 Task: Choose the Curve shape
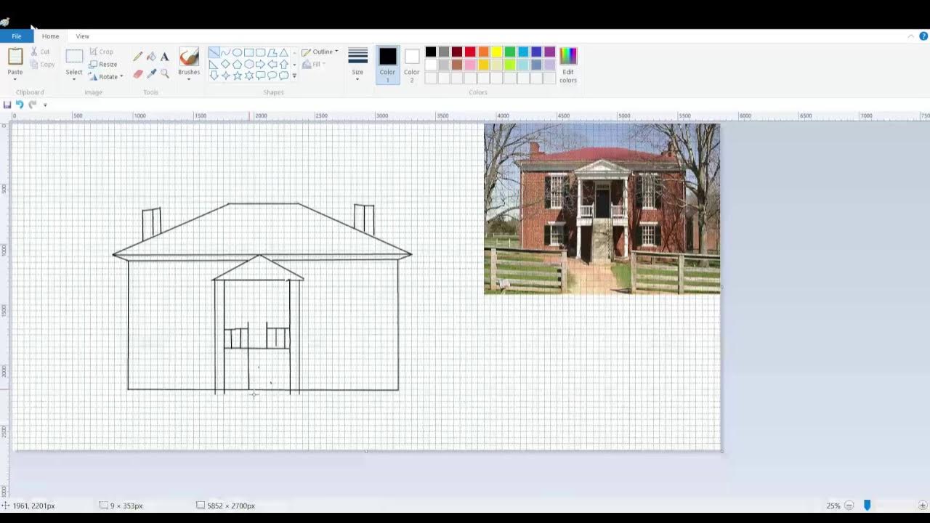(x=225, y=53)
